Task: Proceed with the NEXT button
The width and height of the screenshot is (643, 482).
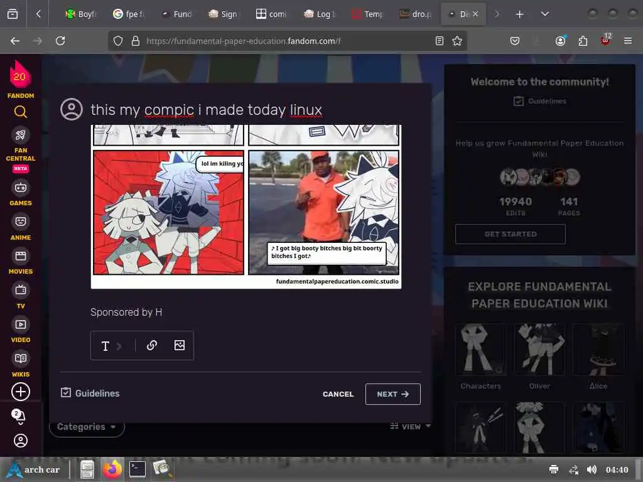Action: point(393,394)
